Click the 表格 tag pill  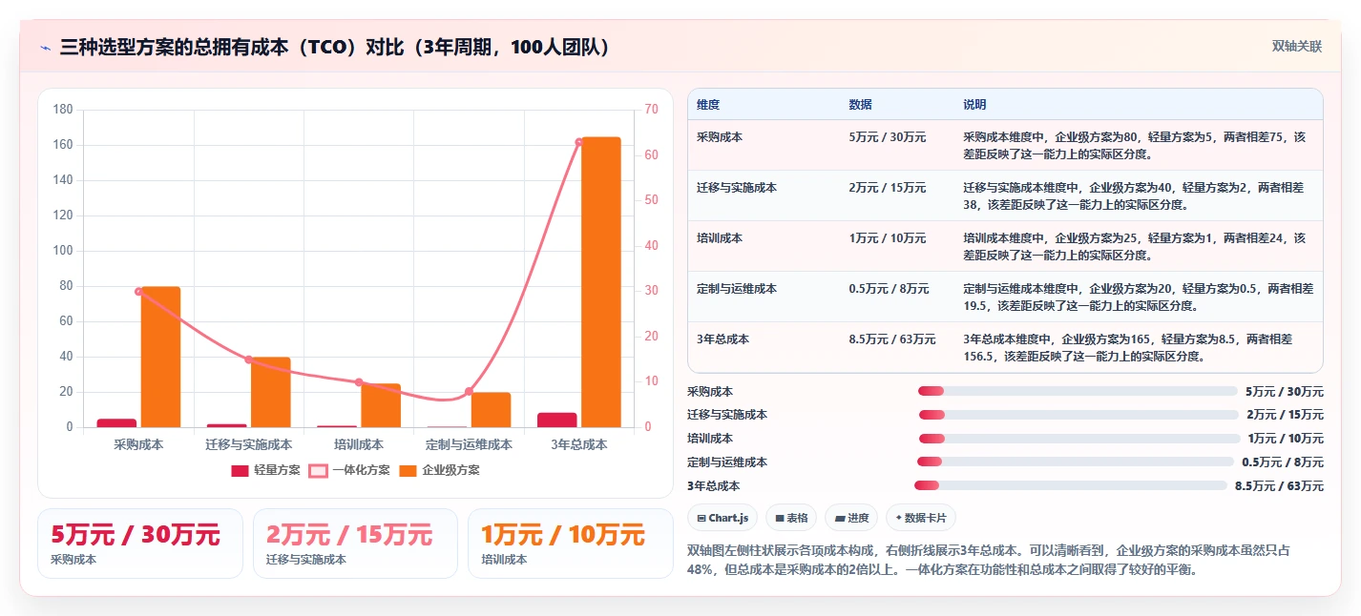[x=791, y=518]
